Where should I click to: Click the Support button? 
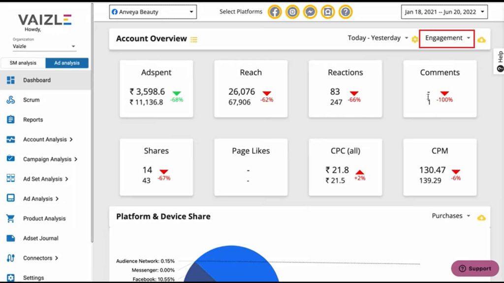(x=475, y=268)
